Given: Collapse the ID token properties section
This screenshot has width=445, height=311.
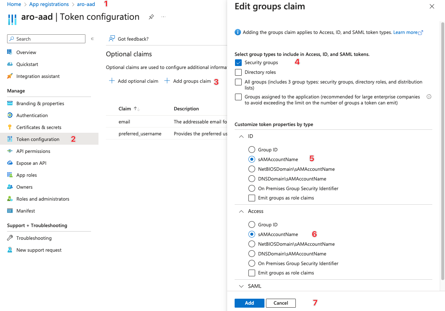Looking at the screenshot, I should 241,136.
